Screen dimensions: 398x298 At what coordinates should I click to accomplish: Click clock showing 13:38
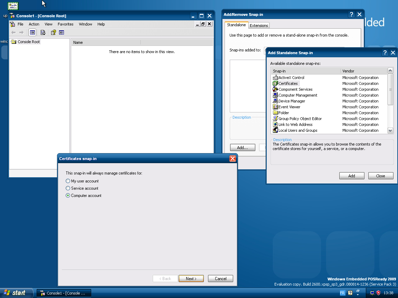coord(388,293)
